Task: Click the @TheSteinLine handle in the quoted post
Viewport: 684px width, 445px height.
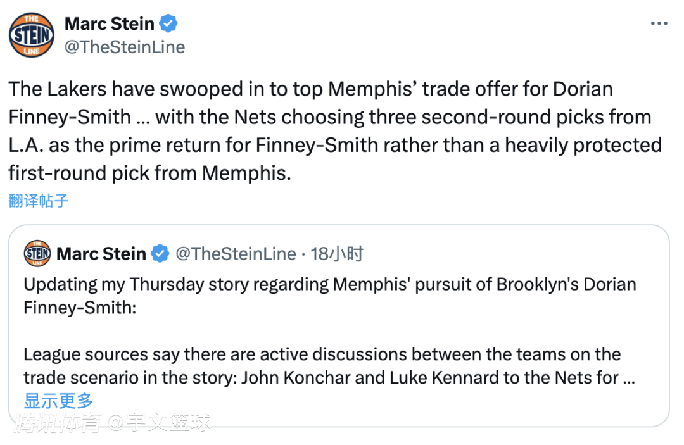Action: coord(236,254)
